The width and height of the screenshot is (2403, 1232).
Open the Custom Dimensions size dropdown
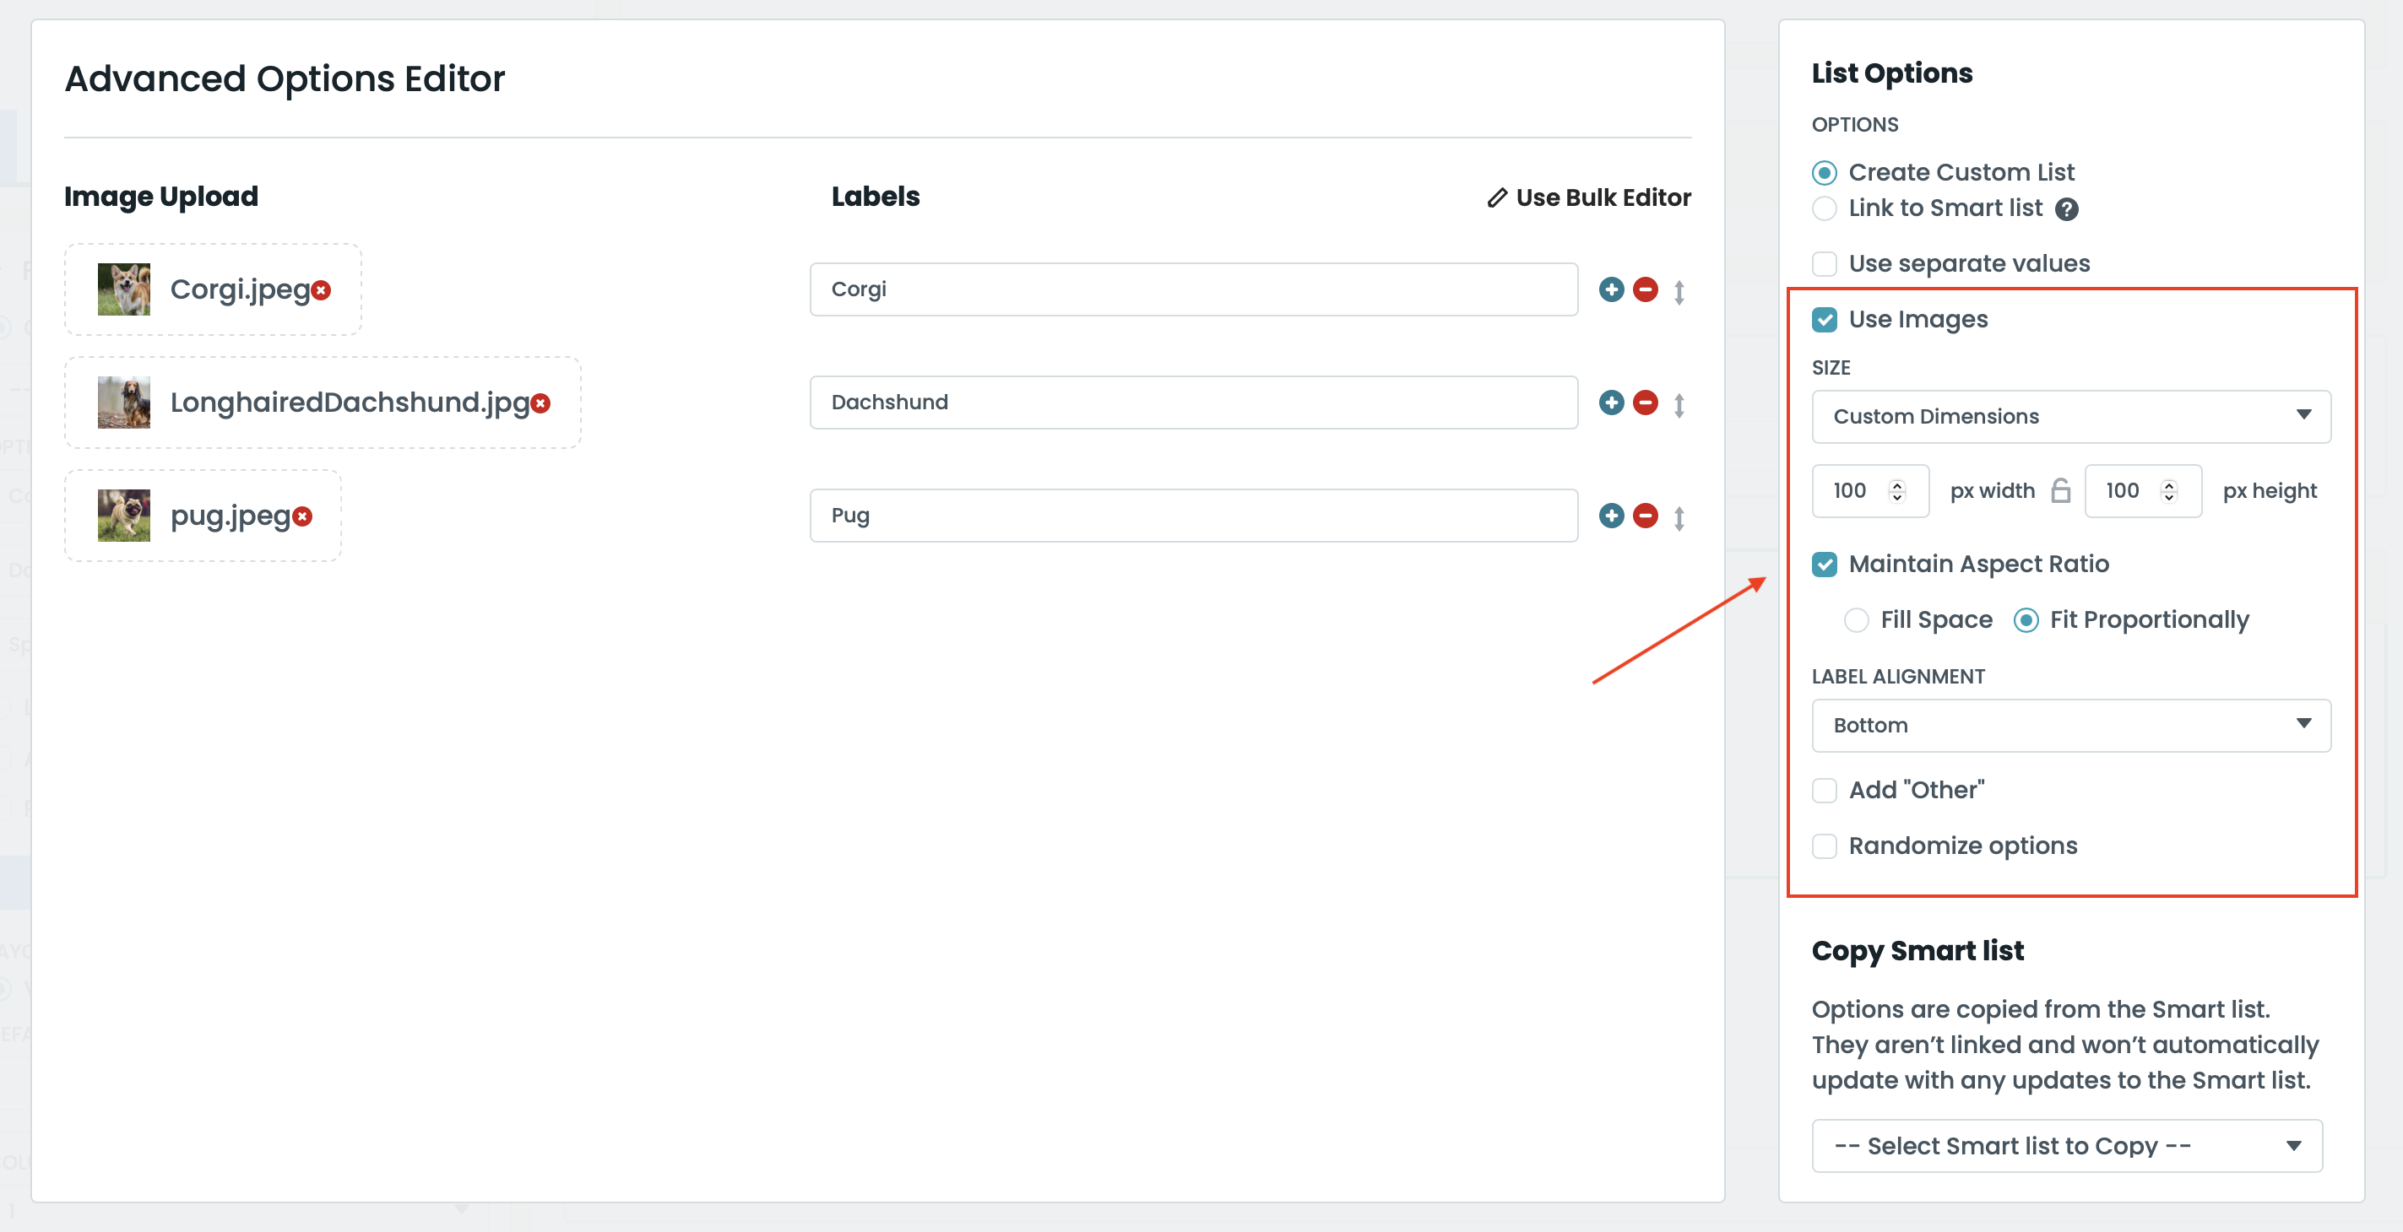(2070, 416)
